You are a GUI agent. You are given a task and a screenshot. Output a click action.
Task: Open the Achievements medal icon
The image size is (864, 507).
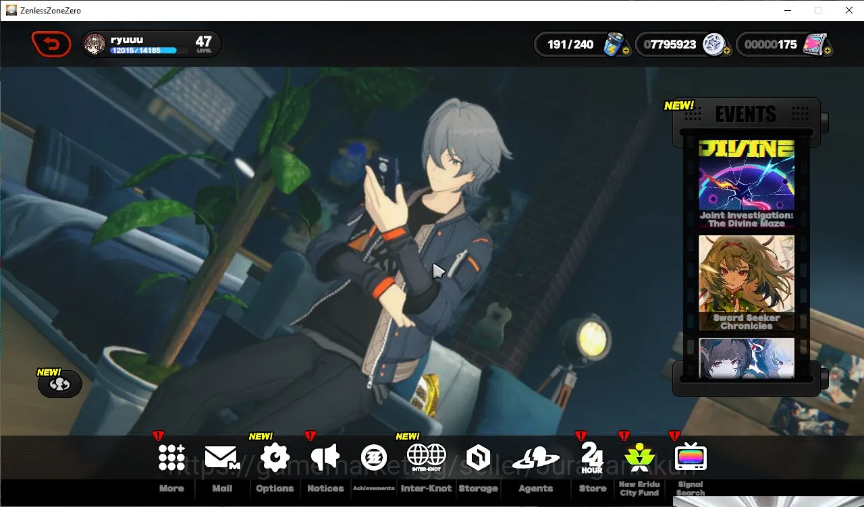373,457
